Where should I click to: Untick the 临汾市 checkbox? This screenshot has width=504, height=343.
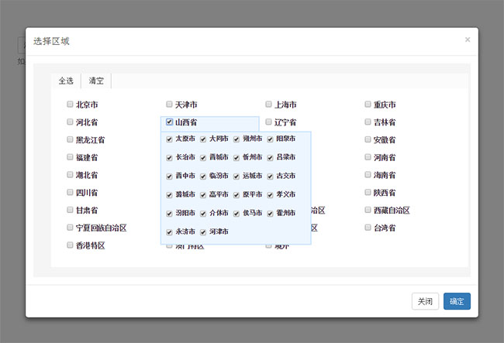[203, 176]
